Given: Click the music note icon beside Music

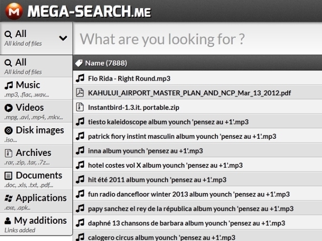Looking at the screenshot, I should point(9,85).
